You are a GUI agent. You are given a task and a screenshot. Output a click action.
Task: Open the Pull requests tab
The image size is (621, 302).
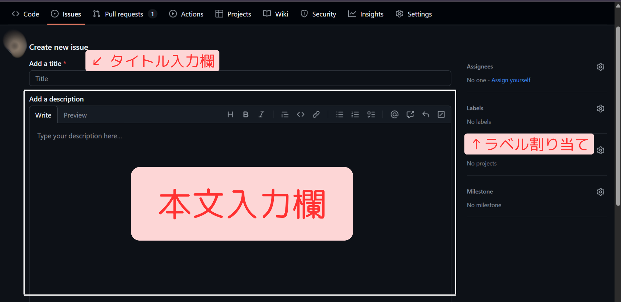124,14
